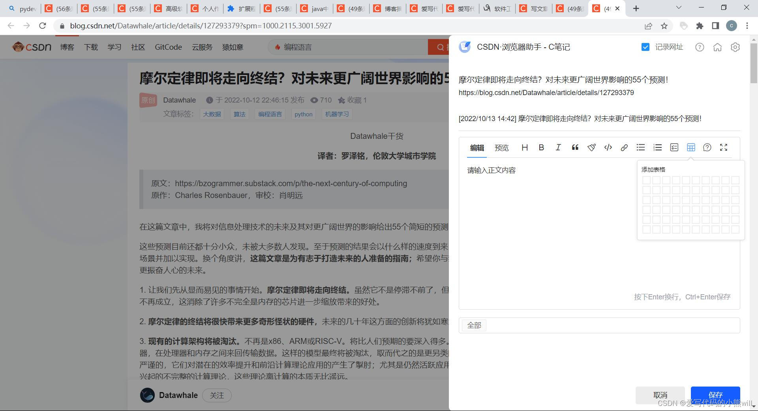758x411 pixels.
Task: Follow Datawhale with the 关注 button
Action: 217,395
